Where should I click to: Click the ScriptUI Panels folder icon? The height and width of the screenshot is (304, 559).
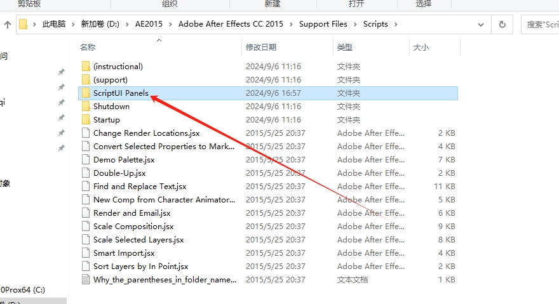click(86, 93)
